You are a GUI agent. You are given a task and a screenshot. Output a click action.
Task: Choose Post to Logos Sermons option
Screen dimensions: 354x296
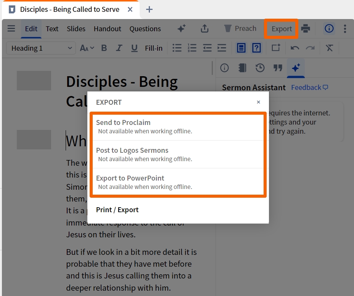tap(178, 154)
